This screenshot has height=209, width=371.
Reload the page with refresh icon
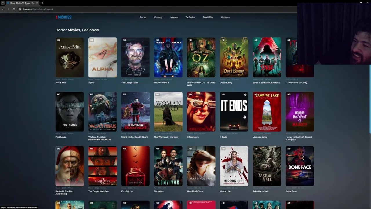click(x=13, y=9)
